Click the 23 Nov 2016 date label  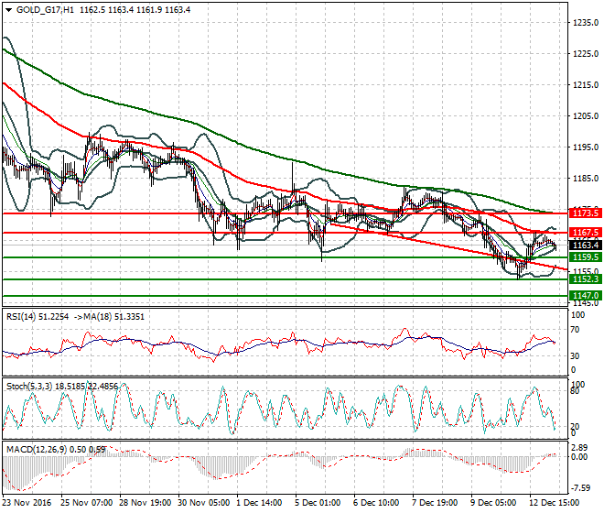click(27, 503)
